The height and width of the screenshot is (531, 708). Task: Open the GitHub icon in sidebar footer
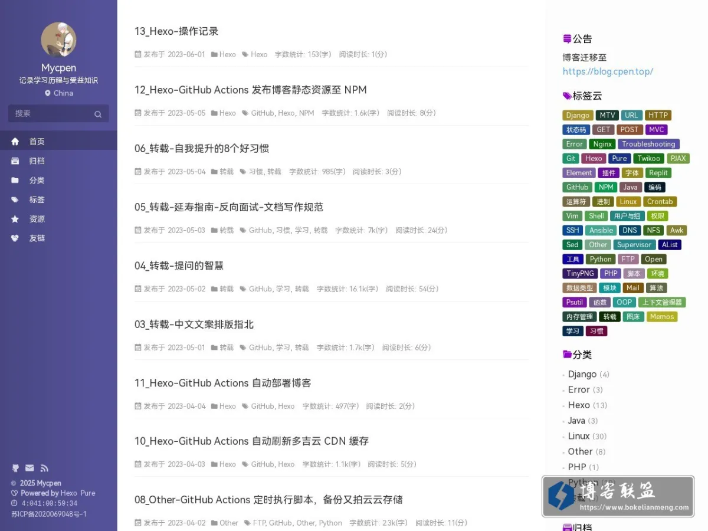(15, 468)
